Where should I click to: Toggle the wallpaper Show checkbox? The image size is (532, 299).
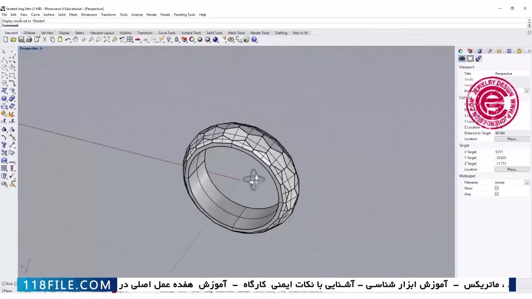click(496, 188)
